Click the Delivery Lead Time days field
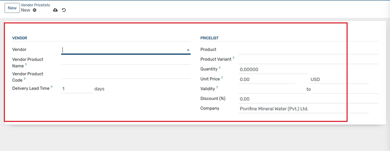The width and height of the screenshot is (390, 151). click(77, 89)
